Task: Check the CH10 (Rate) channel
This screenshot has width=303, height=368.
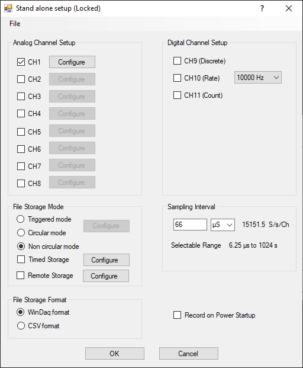Action: (177, 78)
